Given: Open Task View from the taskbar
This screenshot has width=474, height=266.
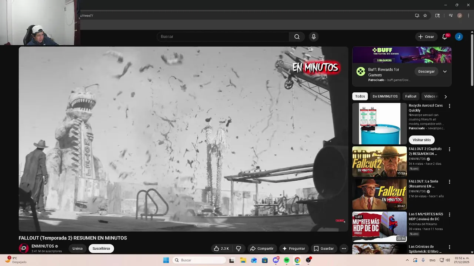Looking at the screenshot, I should [232, 260].
